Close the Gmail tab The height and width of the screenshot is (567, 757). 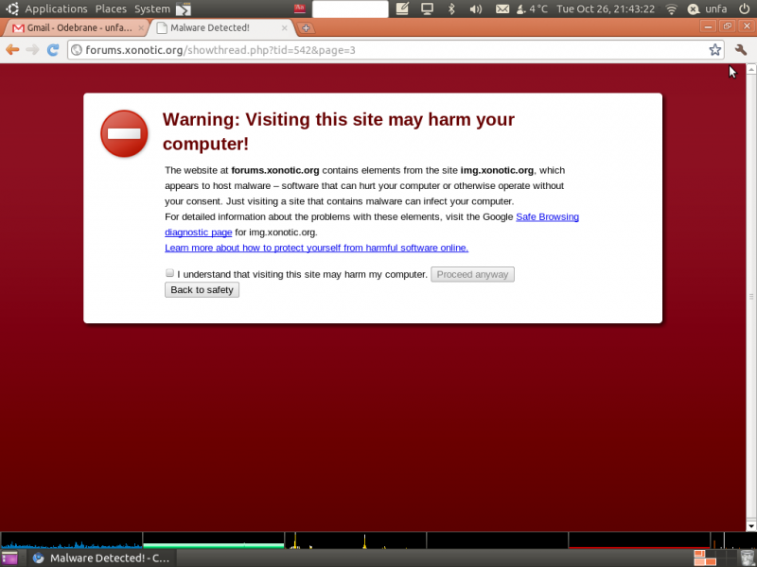point(140,28)
